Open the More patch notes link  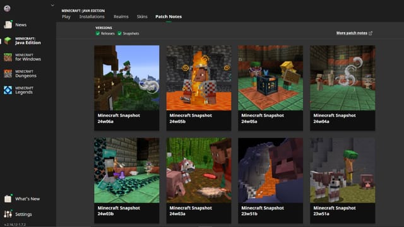352,33
